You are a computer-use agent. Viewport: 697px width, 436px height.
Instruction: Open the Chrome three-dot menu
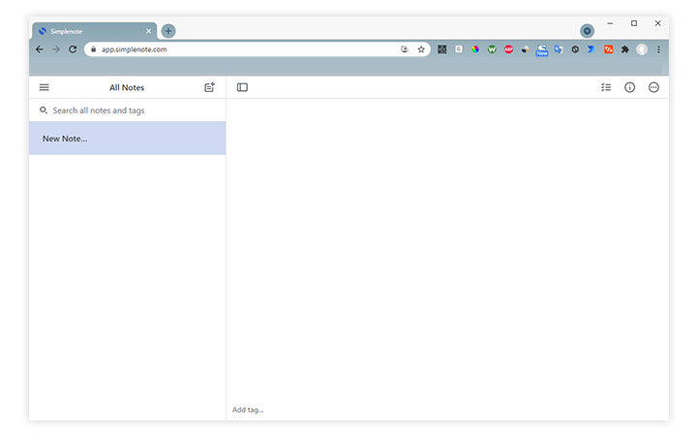(658, 49)
